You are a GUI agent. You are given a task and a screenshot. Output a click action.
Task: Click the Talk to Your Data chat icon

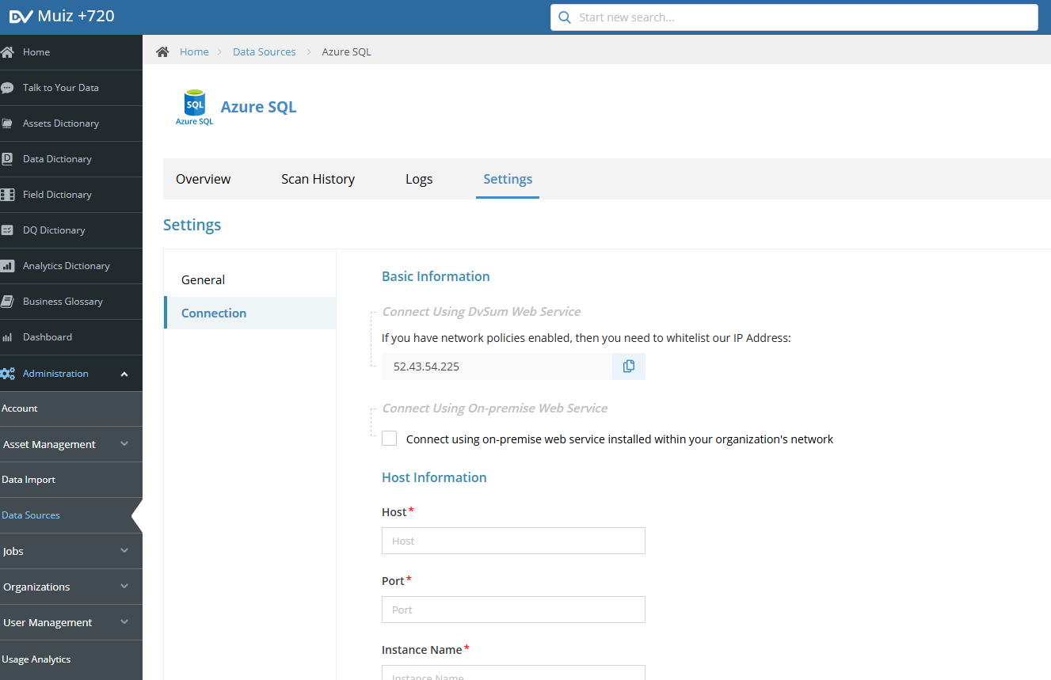click(x=8, y=88)
